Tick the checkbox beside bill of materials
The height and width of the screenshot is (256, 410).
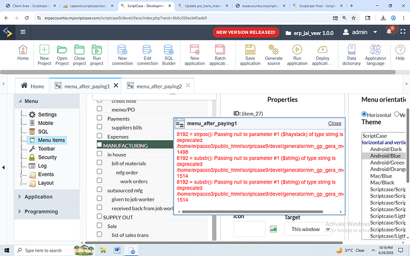coord(100,163)
